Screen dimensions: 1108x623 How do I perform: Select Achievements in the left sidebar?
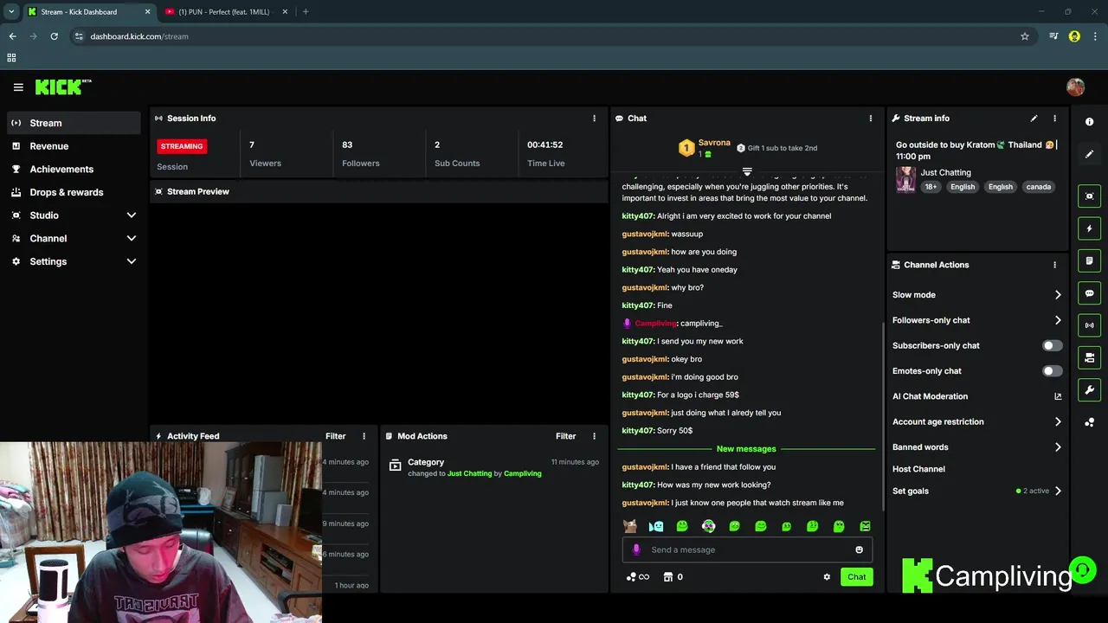click(74, 169)
